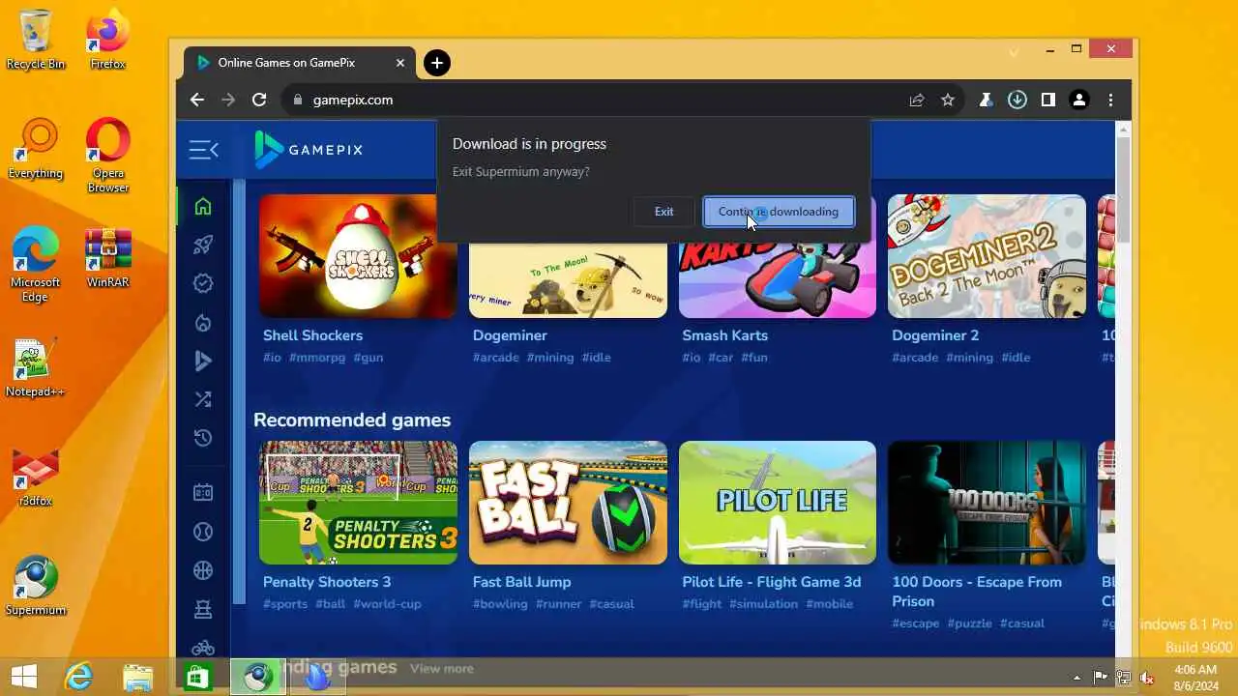This screenshot has height=696, width=1238.
Task: Open the Dogeminer game thumbnail
Action: pyautogui.click(x=568, y=279)
